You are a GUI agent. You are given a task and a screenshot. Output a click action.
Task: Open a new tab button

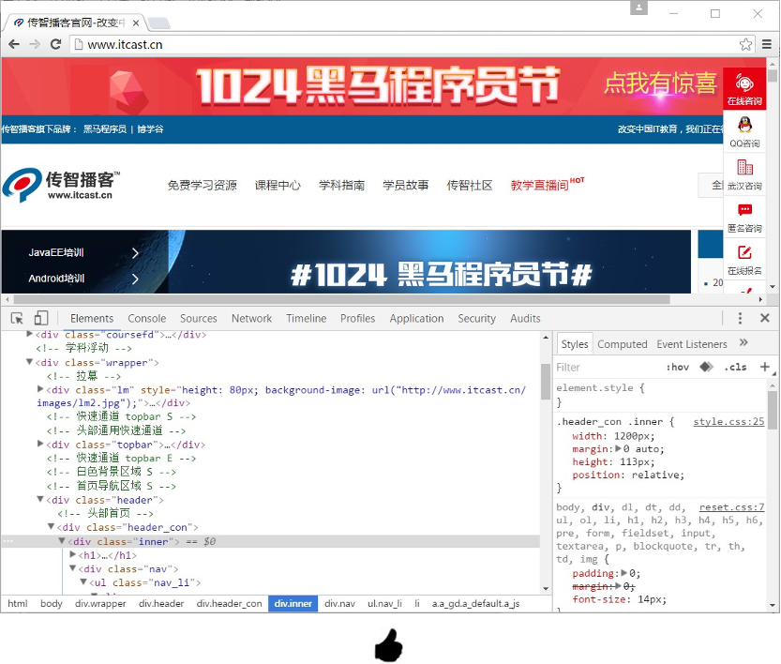click(x=158, y=23)
